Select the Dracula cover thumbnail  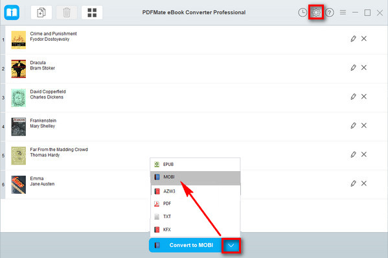coord(19,69)
